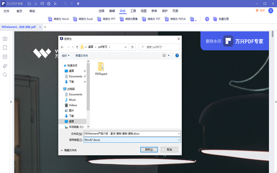277x173 pixels.
Task: Click the 取消 button
Action: [169, 149]
